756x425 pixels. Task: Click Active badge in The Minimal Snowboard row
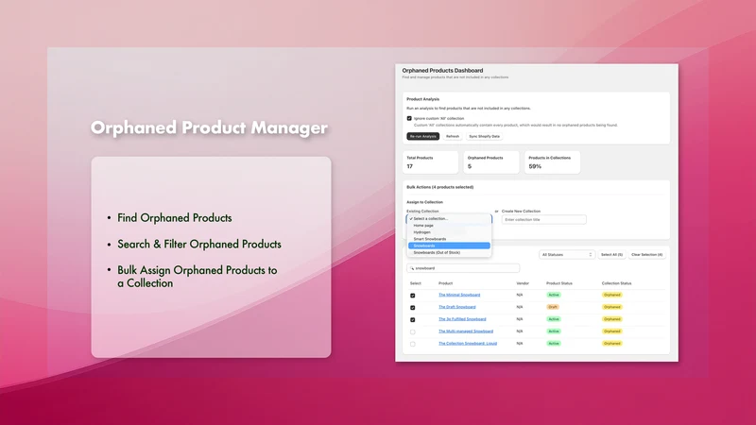pyautogui.click(x=554, y=295)
